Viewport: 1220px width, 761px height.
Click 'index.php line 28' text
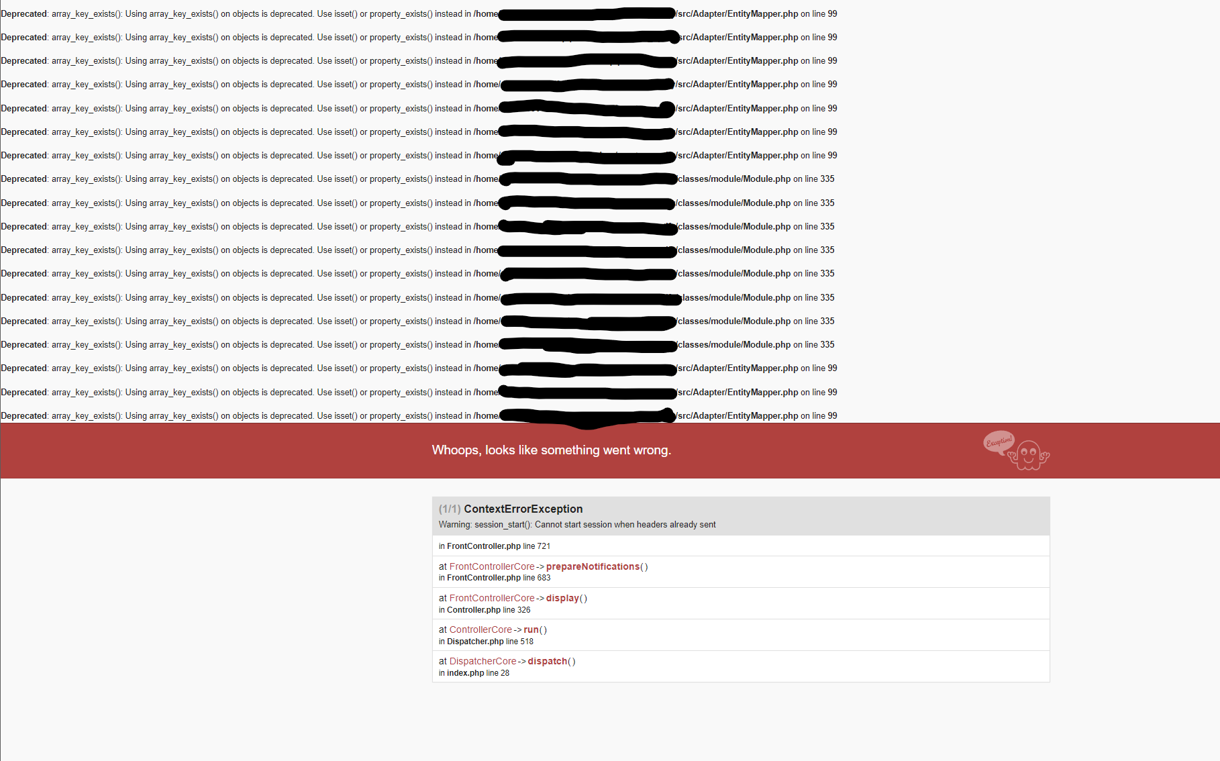click(478, 673)
